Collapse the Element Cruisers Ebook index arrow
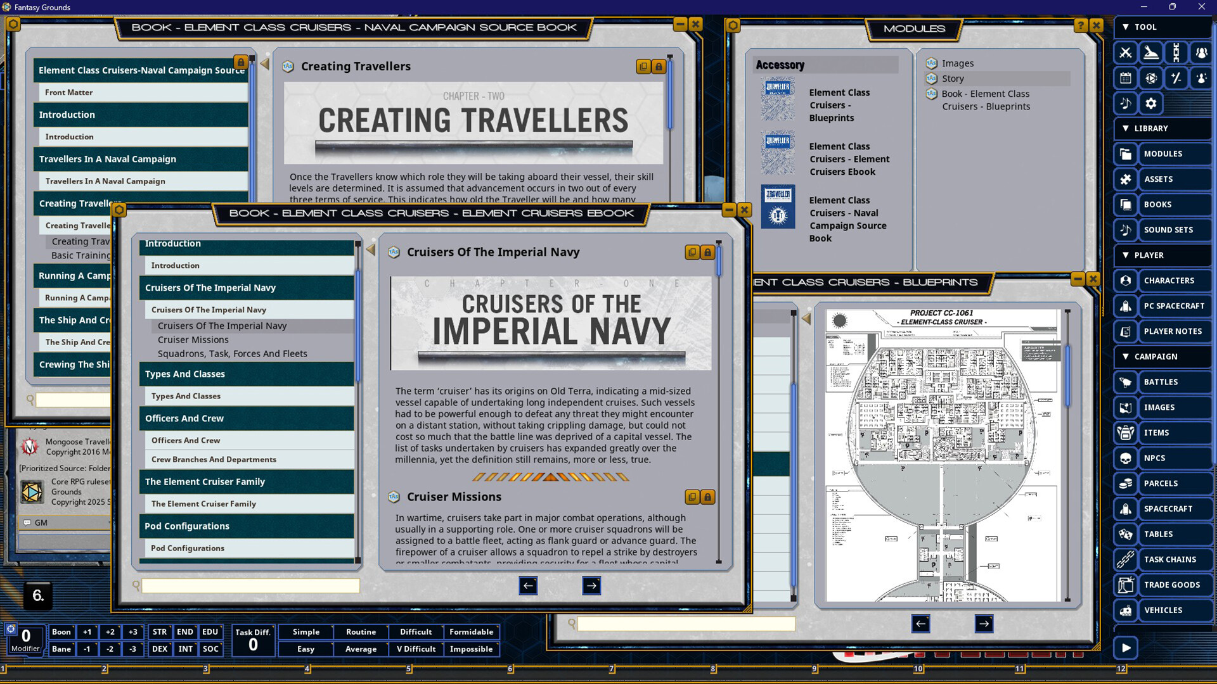The width and height of the screenshot is (1217, 684). point(371,250)
